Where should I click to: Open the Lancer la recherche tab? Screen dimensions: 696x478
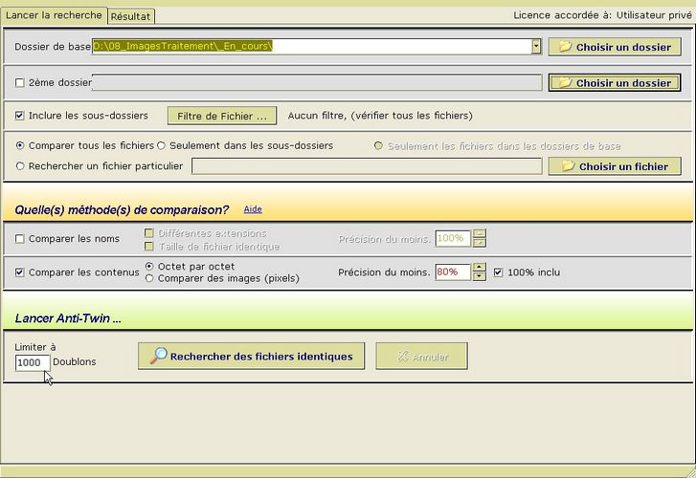pyautogui.click(x=54, y=15)
